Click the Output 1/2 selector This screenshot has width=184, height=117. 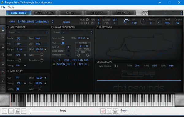pos(178,23)
